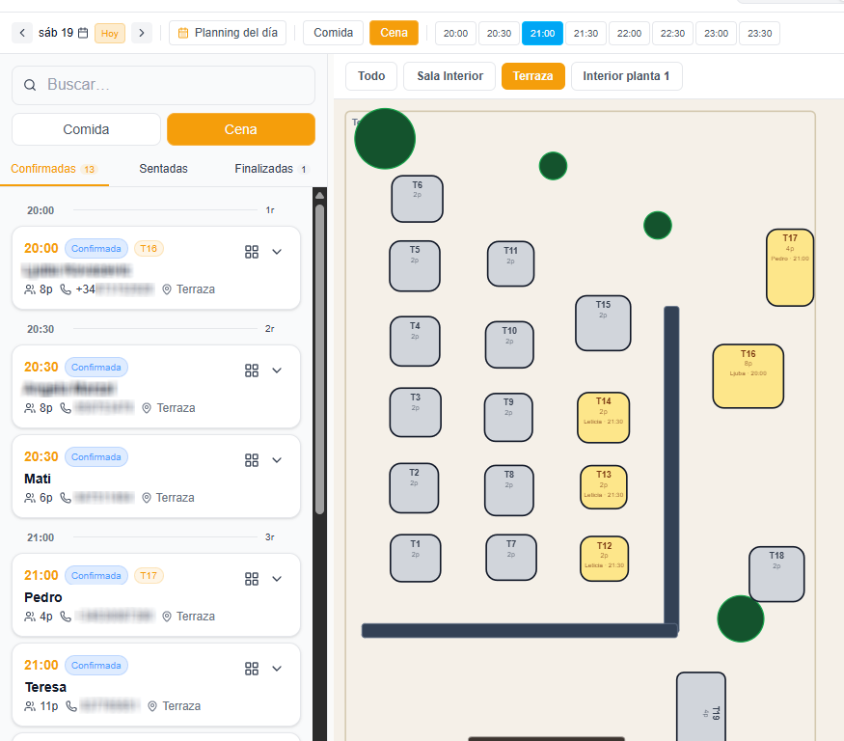Select table T16 on the terrace map

pyautogui.click(x=748, y=376)
